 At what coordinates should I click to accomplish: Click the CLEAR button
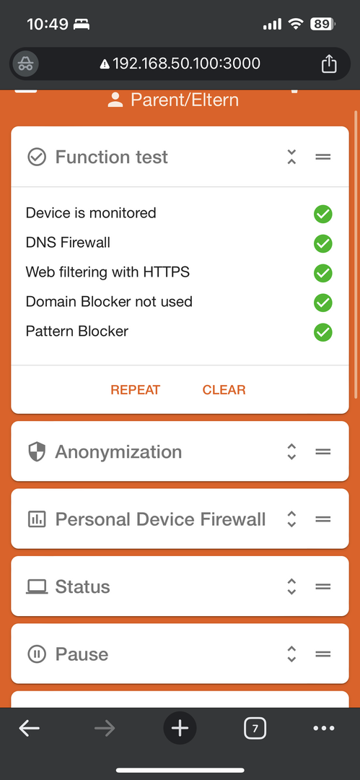(x=224, y=390)
